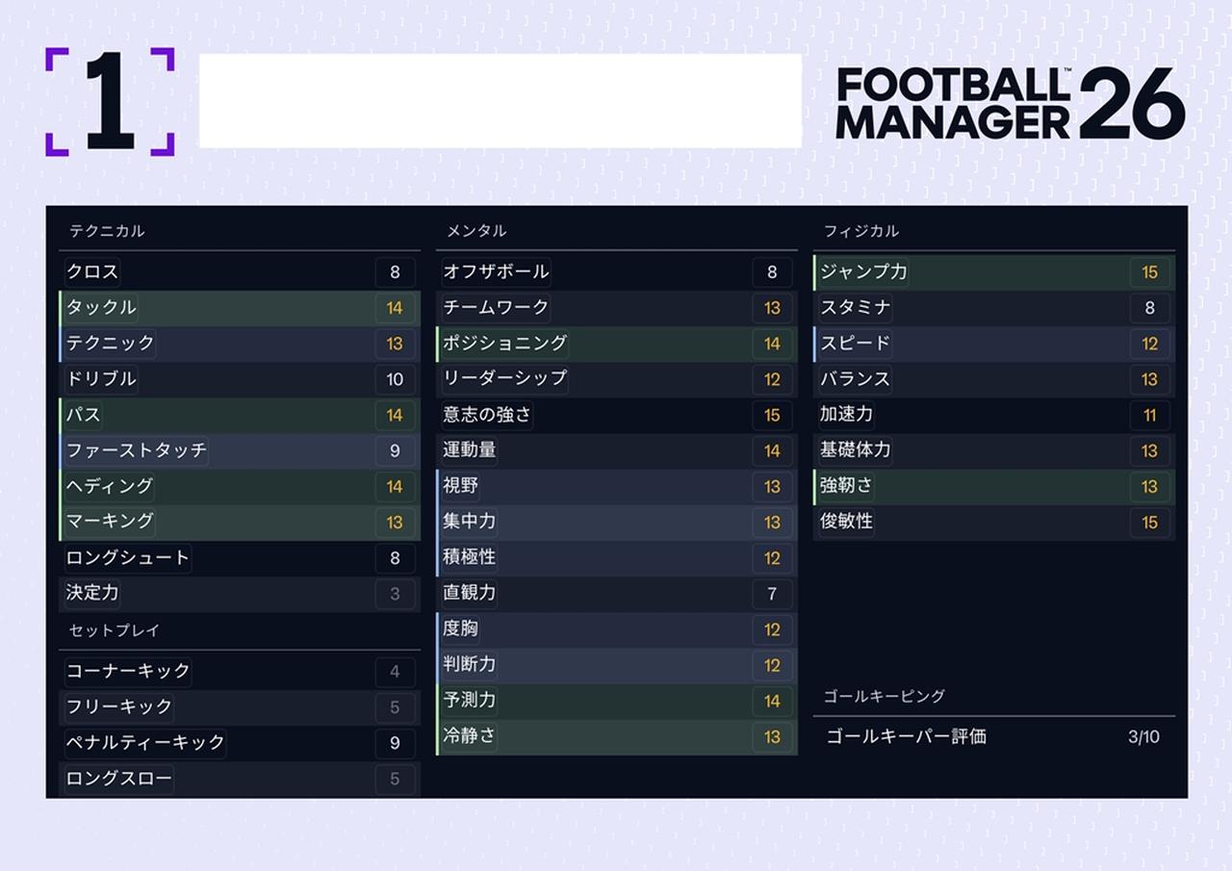The image size is (1232, 871).
Task: Click the 決定力 value of 3
Action: tap(395, 594)
